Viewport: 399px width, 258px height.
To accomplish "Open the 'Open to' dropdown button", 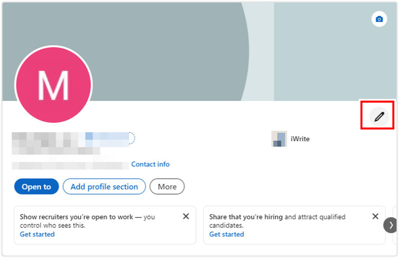I will pos(36,187).
